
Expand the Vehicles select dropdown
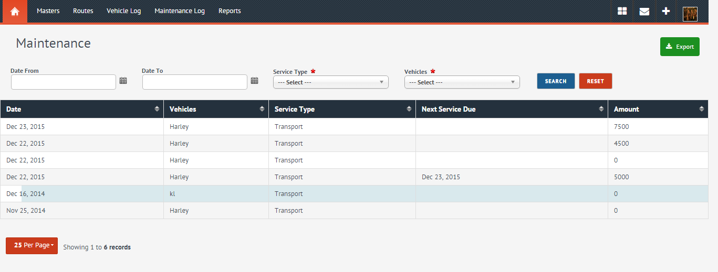point(462,82)
